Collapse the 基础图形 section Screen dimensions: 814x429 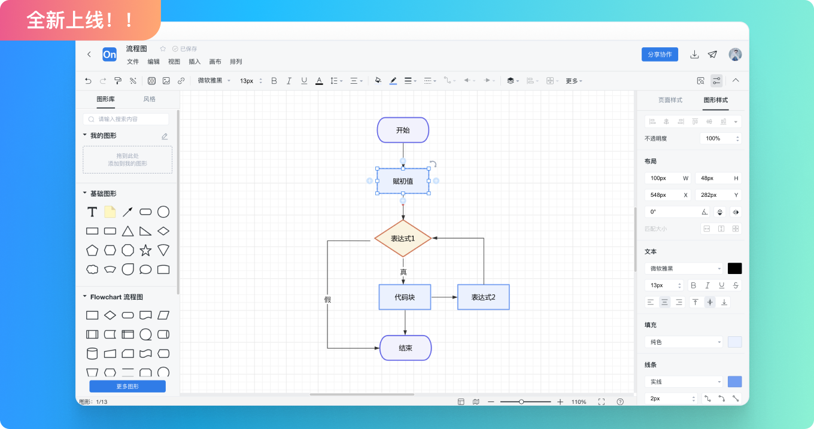85,193
